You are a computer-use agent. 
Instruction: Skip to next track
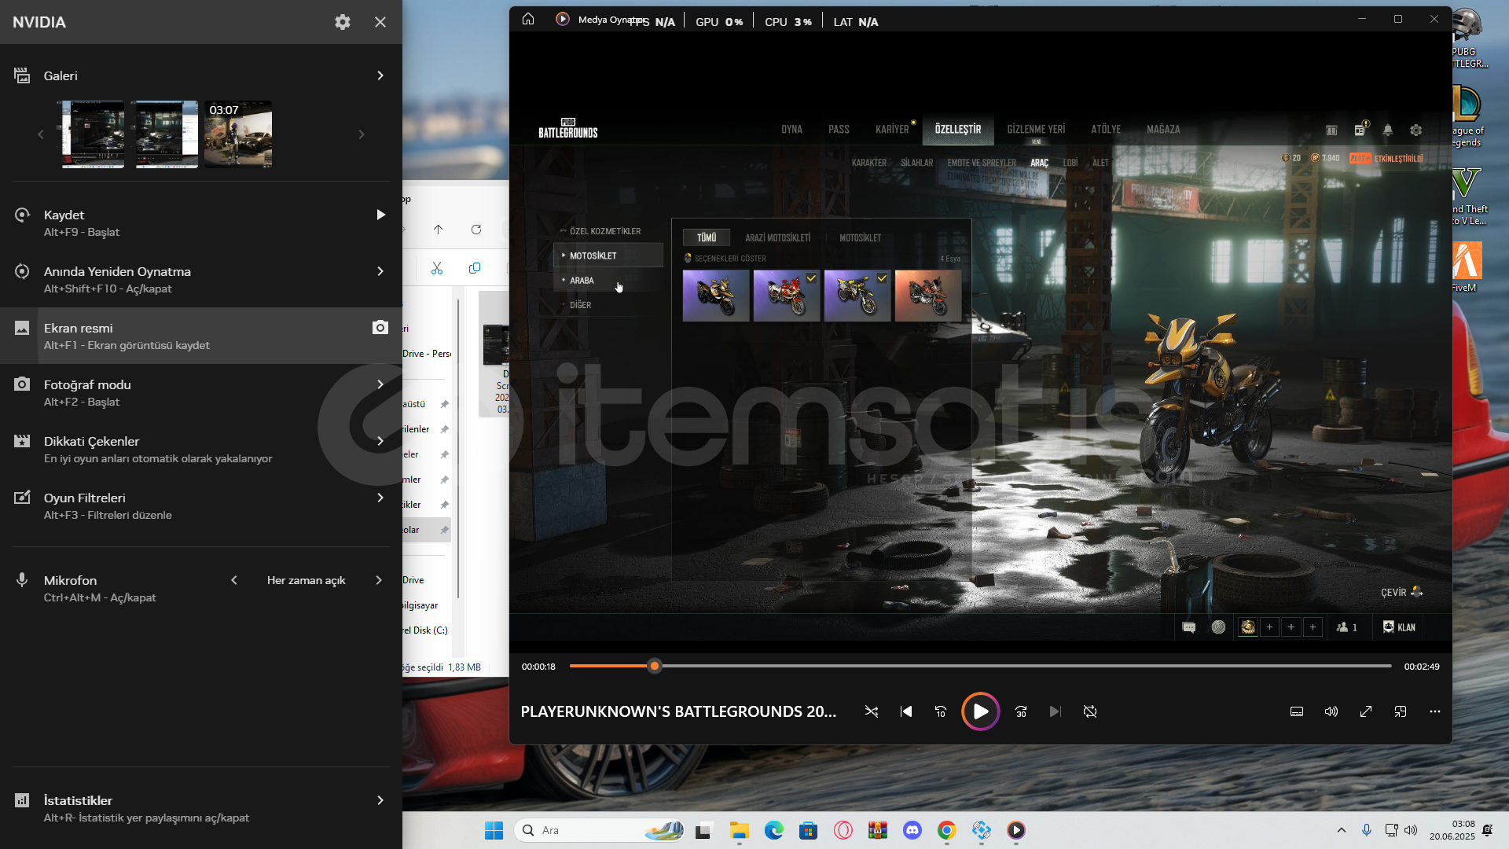pos(1056,711)
